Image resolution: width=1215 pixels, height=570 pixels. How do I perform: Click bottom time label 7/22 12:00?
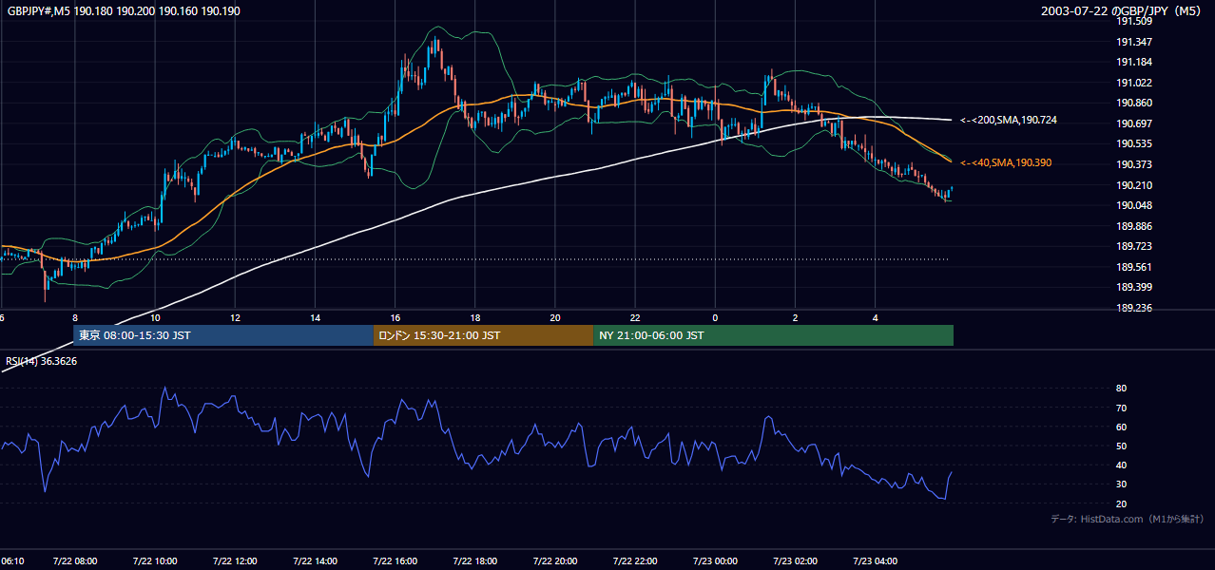click(x=234, y=561)
